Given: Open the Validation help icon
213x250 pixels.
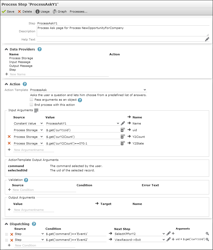Looking at the screenshot, I should point(26,180).
